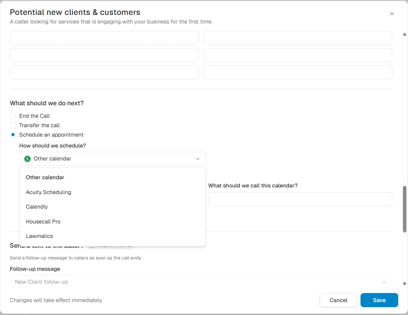Click the third left empty input field
Screen dimensions: 408x315
104,72
